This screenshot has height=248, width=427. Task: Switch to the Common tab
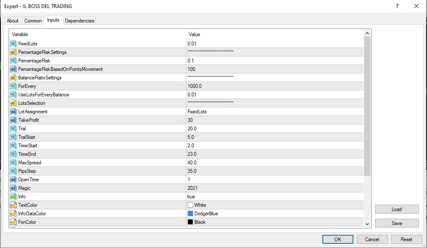click(x=33, y=21)
